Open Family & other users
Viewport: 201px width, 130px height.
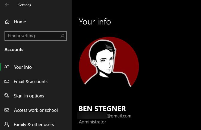click(x=34, y=125)
